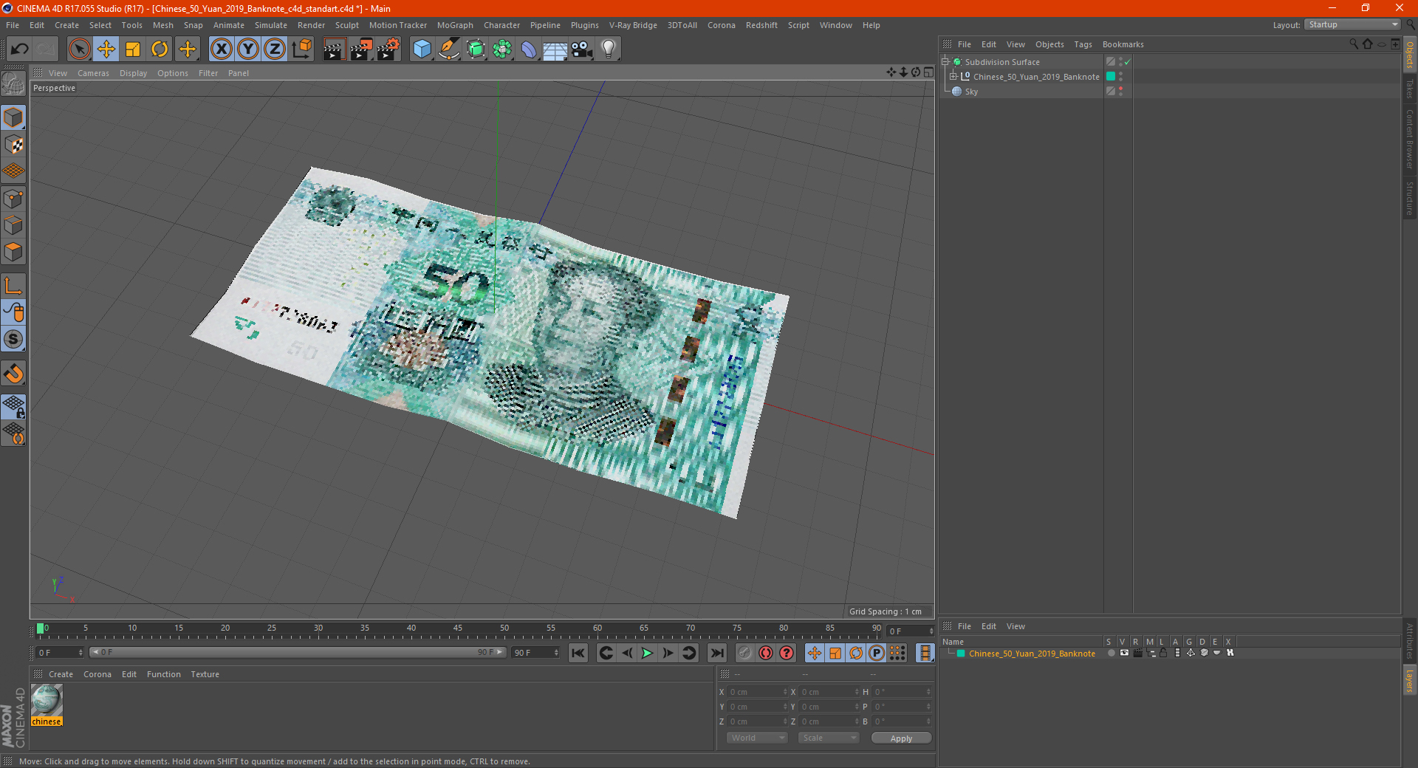Select Polygons mode in left sidebar
This screenshot has height=768, width=1418.
(x=14, y=252)
